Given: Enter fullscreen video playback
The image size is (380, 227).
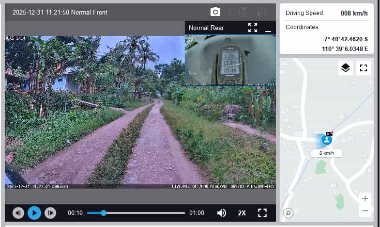Looking at the screenshot, I should [x=262, y=212].
